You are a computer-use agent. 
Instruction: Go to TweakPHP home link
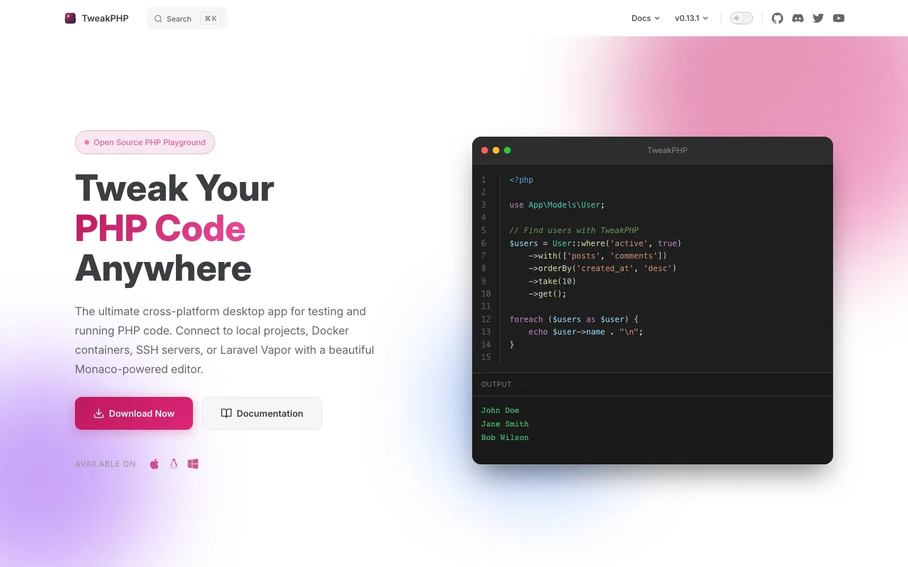pos(97,18)
